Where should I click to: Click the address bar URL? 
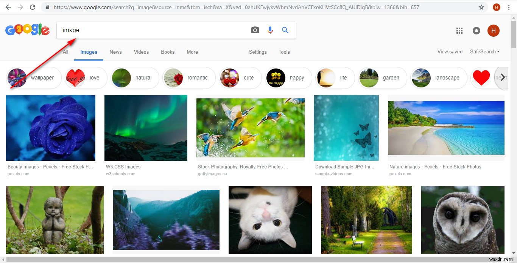[x=237, y=7]
